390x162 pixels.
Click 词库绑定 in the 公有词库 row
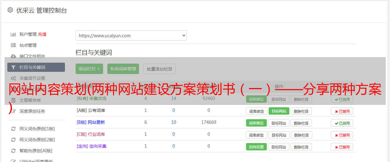[256, 111]
